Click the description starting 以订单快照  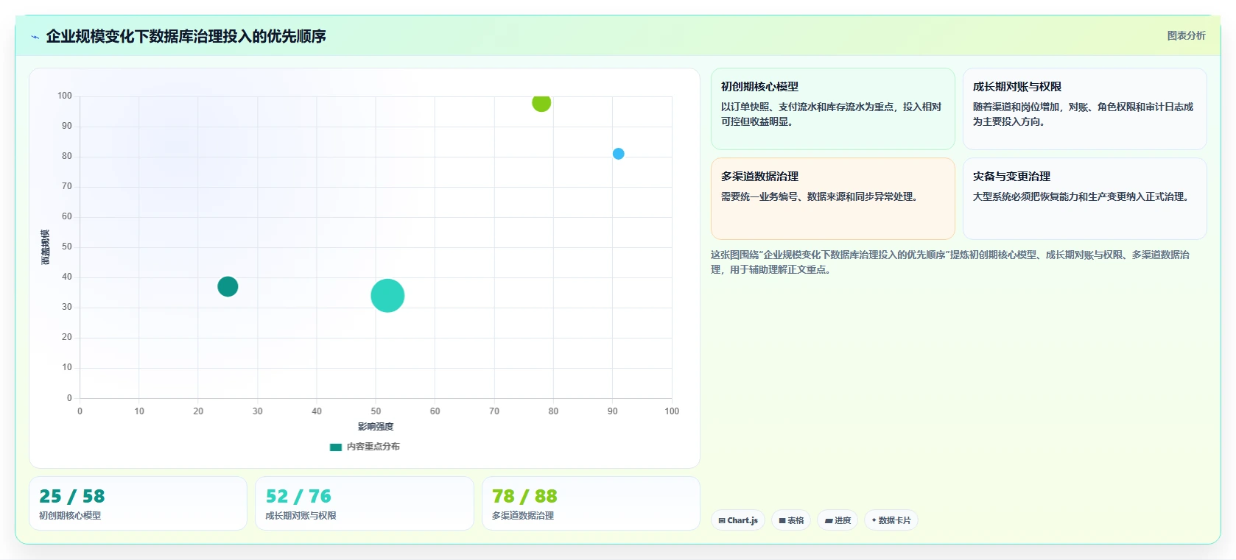(832, 114)
